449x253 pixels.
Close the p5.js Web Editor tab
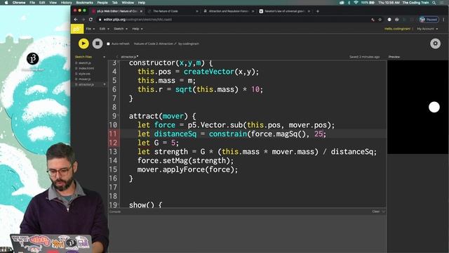tap(141, 11)
